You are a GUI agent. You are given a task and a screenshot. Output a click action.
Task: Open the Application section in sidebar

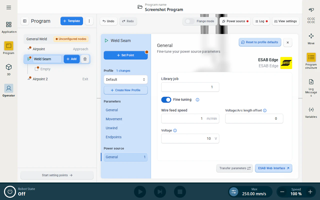click(x=9, y=27)
